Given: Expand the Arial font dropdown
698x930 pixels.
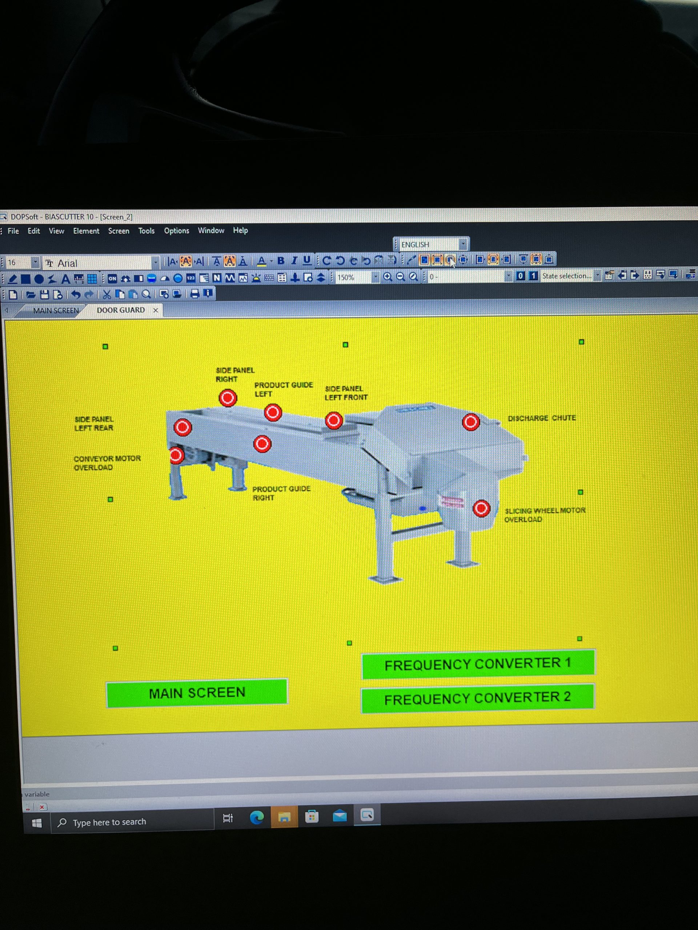Looking at the screenshot, I should (155, 263).
